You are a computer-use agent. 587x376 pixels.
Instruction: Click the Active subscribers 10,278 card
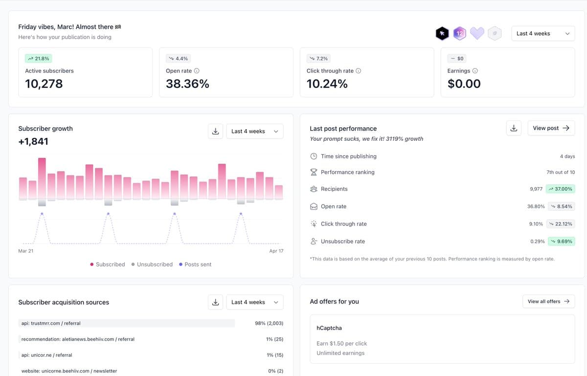pos(86,72)
